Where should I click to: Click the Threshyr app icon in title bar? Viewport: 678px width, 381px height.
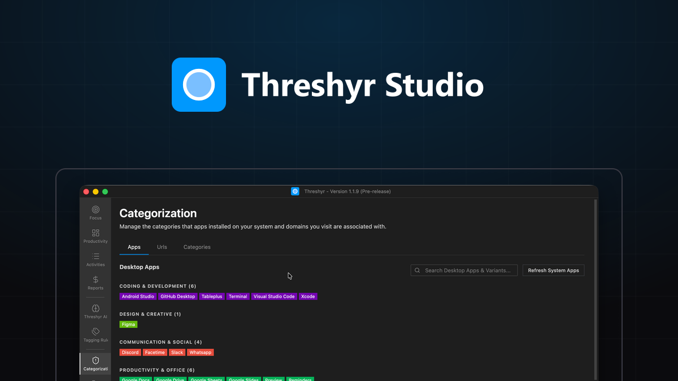[x=295, y=191]
